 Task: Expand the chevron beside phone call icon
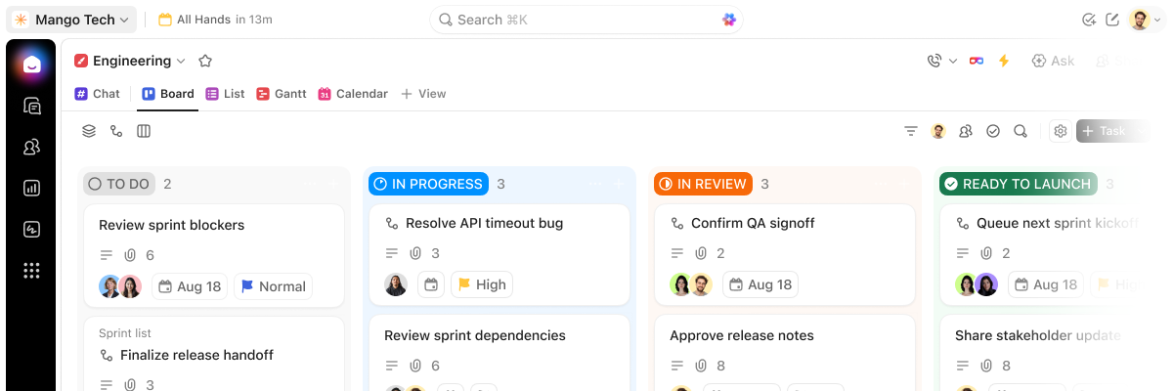click(x=953, y=61)
